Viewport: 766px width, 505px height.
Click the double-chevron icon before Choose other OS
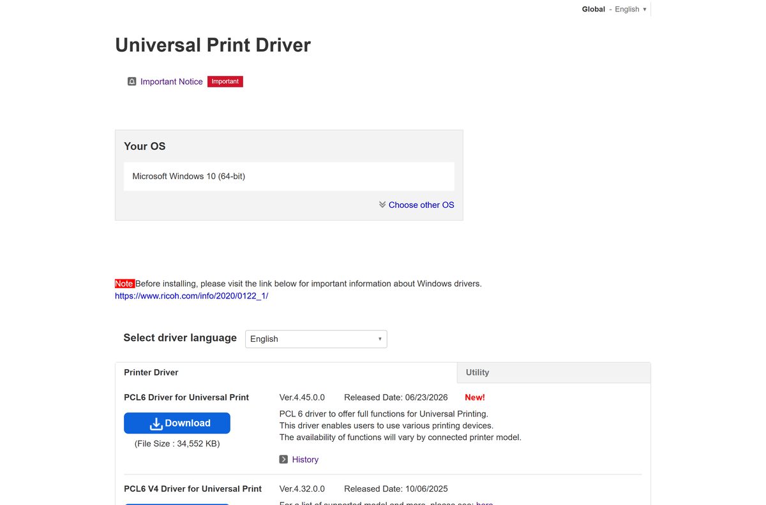382,205
